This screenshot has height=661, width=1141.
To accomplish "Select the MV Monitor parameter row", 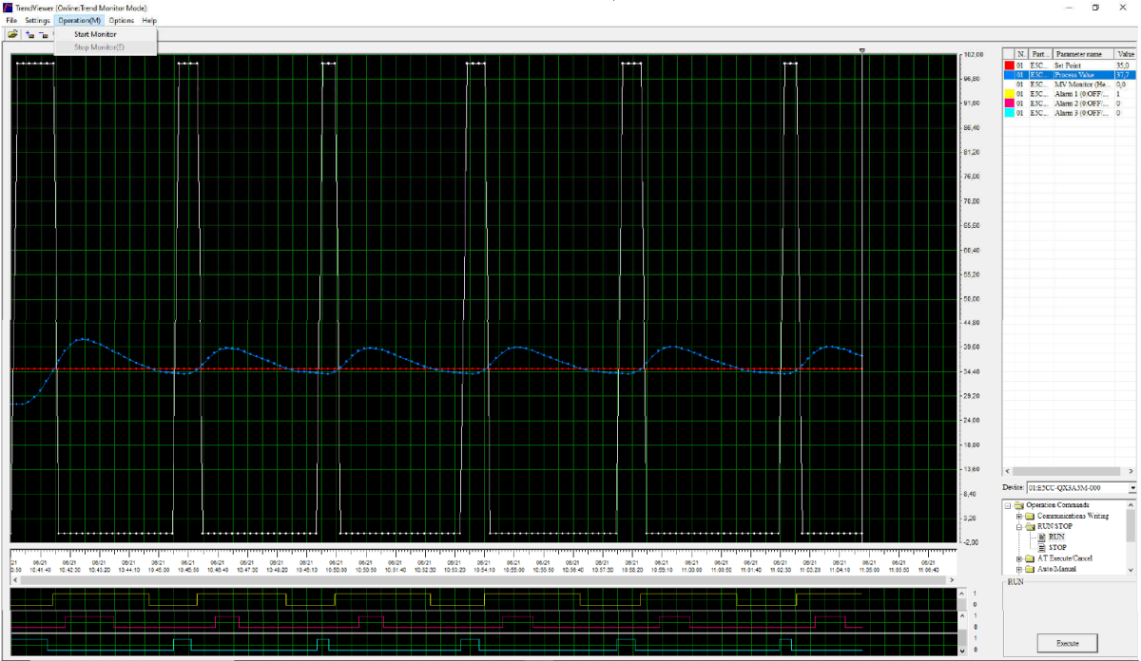I will 1070,85.
